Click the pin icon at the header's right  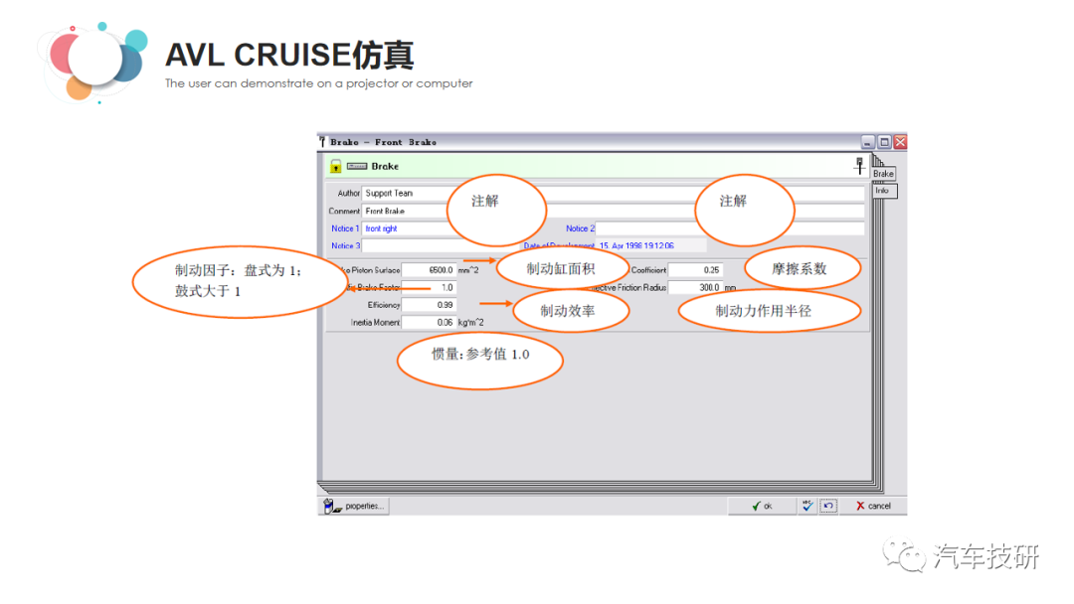pos(859,166)
